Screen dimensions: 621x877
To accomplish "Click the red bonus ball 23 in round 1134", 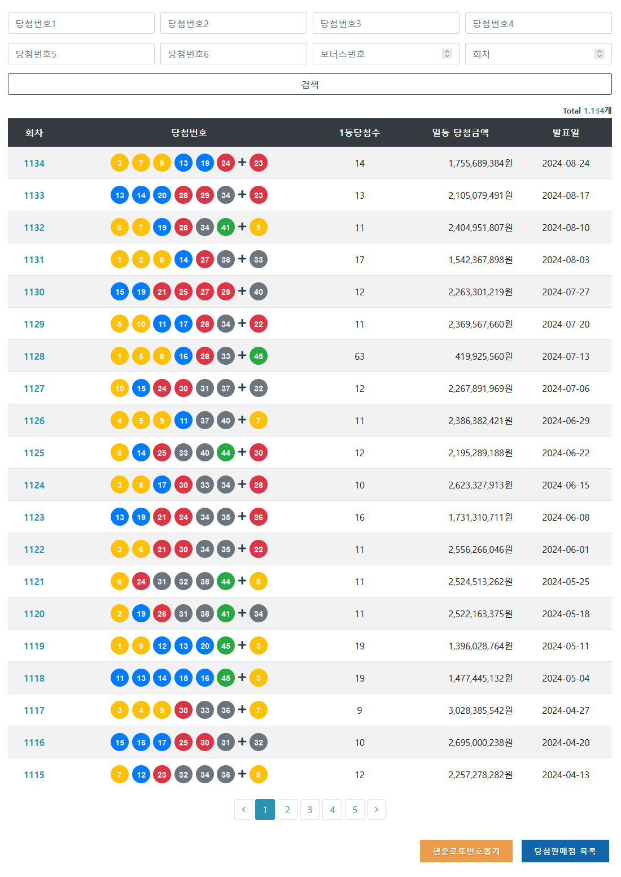I will point(259,163).
